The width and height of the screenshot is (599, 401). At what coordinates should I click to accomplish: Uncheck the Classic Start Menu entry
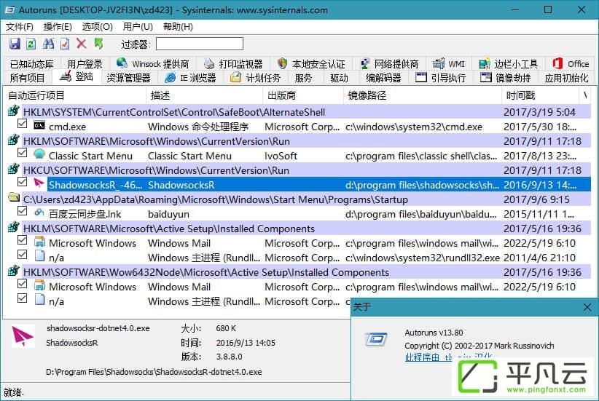[x=23, y=153]
